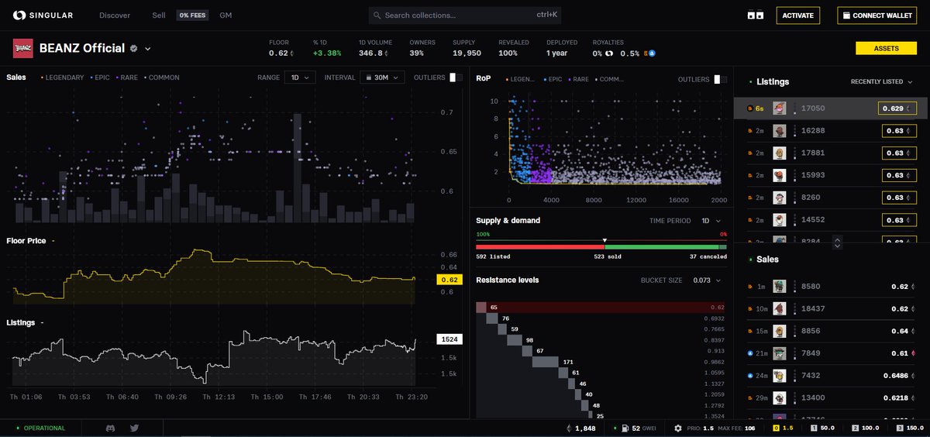930x437 pixels.
Task: Click the marketplace icon on sale 18437 row
Action: 749,309
